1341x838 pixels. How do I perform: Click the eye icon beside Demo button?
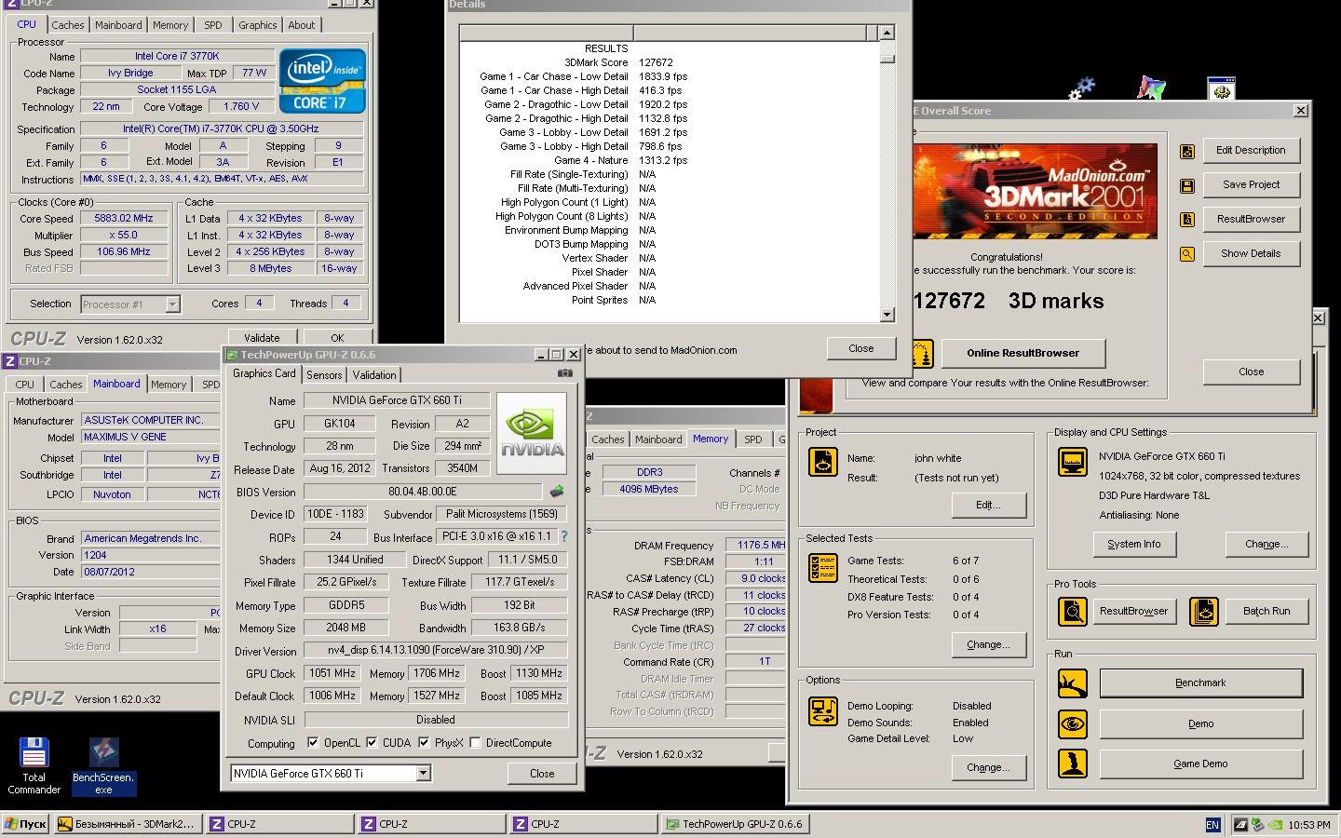click(x=1073, y=723)
